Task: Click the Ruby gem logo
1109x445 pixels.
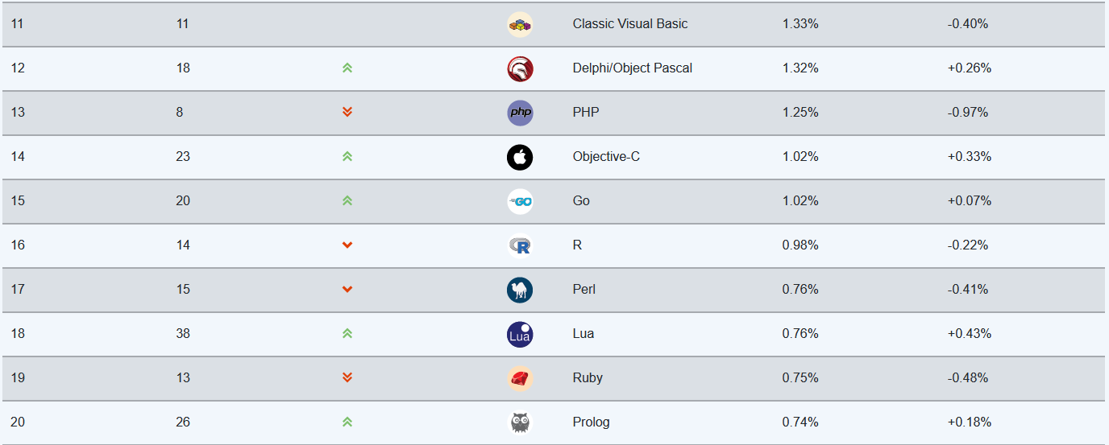Action: point(520,378)
